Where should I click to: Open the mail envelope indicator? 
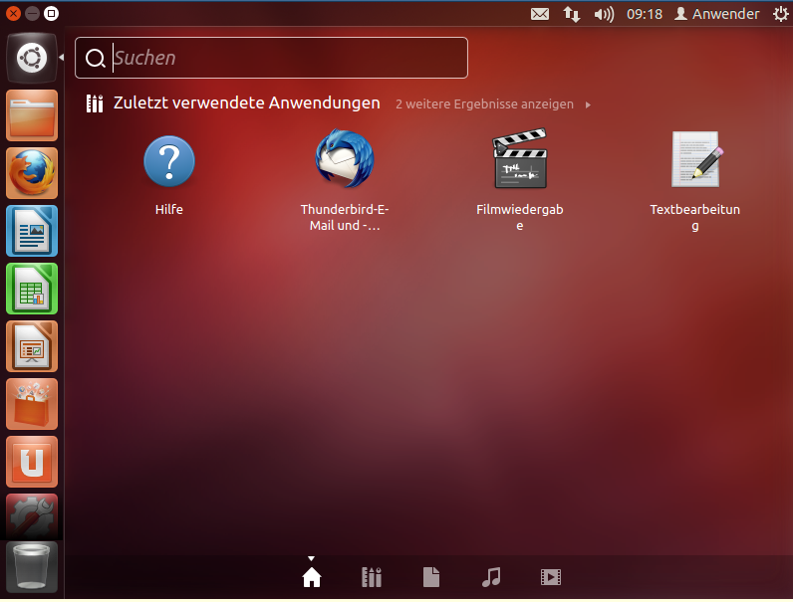click(x=540, y=14)
